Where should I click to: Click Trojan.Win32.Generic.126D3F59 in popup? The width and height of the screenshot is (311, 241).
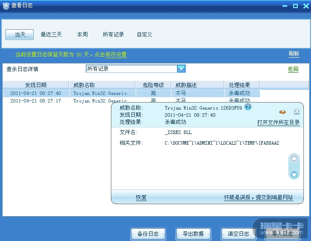click(203, 108)
